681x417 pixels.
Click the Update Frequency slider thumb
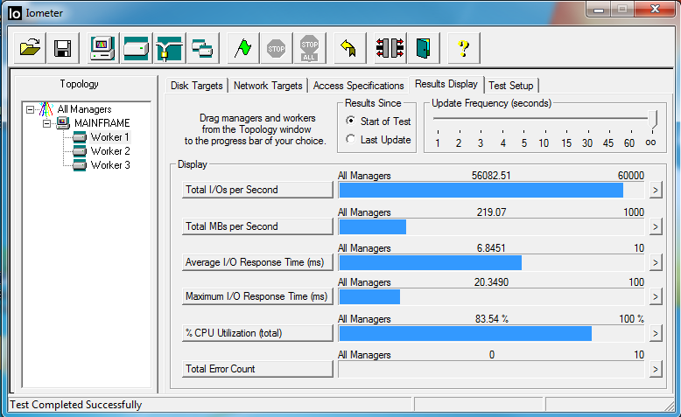point(652,119)
